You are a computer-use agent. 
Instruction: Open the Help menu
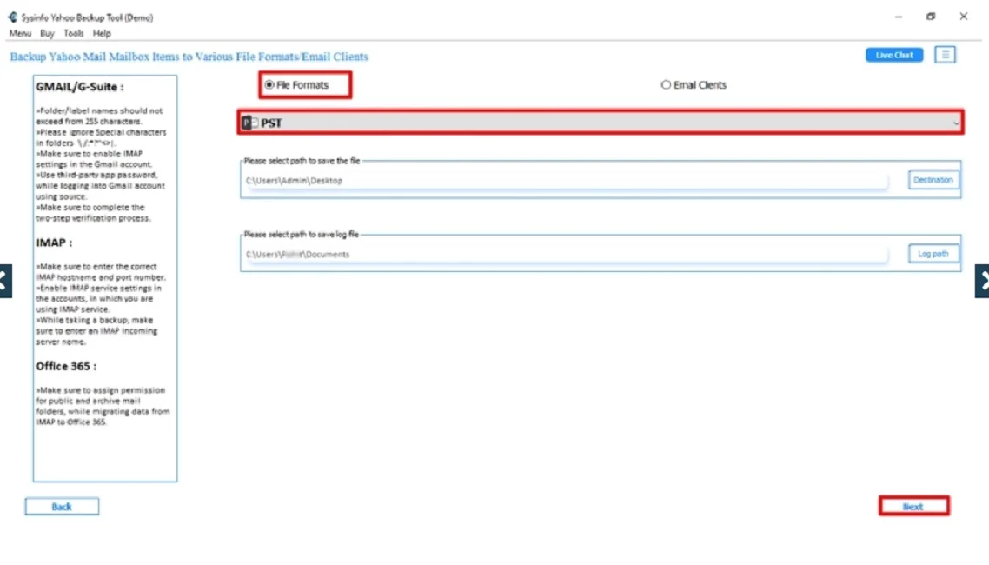pyautogui.click(x=102, y=33)
